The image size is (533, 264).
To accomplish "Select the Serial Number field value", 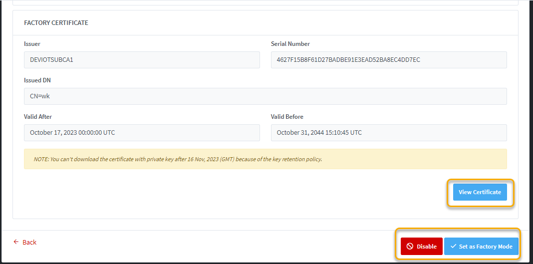I will [x=388, y=60].
